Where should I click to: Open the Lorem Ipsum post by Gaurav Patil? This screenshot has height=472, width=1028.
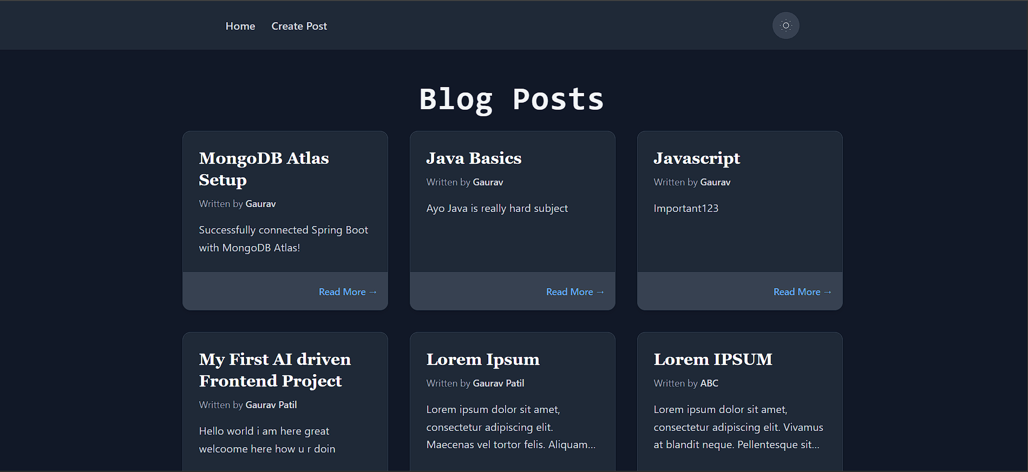click(482, 359)
